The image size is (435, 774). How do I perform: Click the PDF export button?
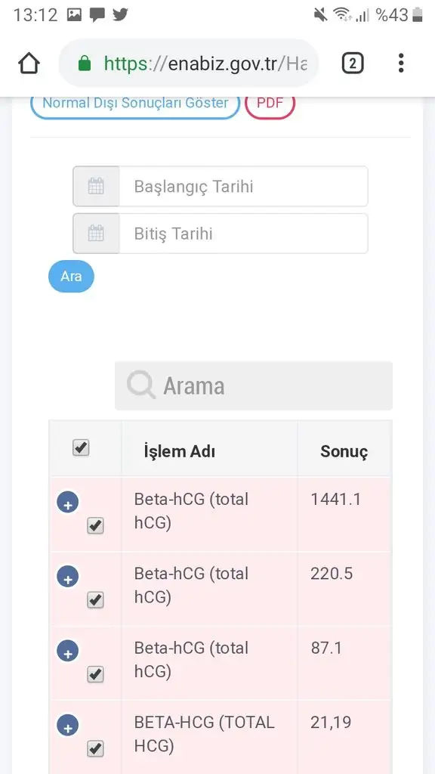[270, 103]
